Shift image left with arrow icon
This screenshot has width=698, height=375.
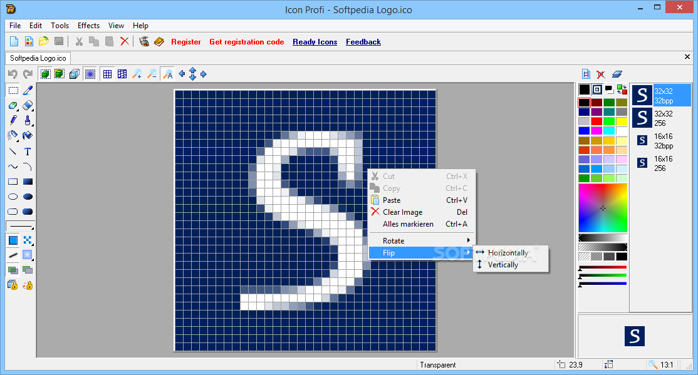tap(182, 74)
